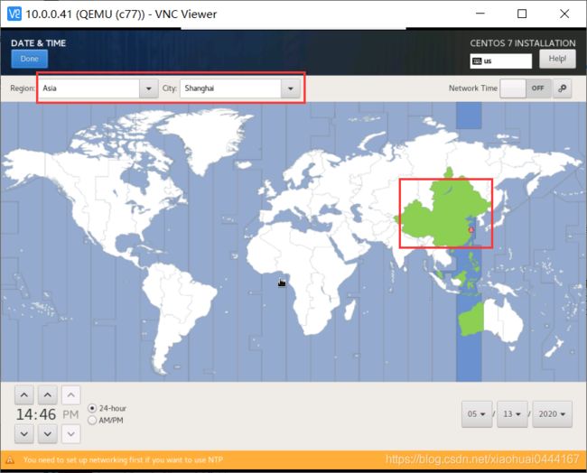Open the Region dropdown arrow
The width and height of the screenshot is (587, 473).
pos(149,88)
